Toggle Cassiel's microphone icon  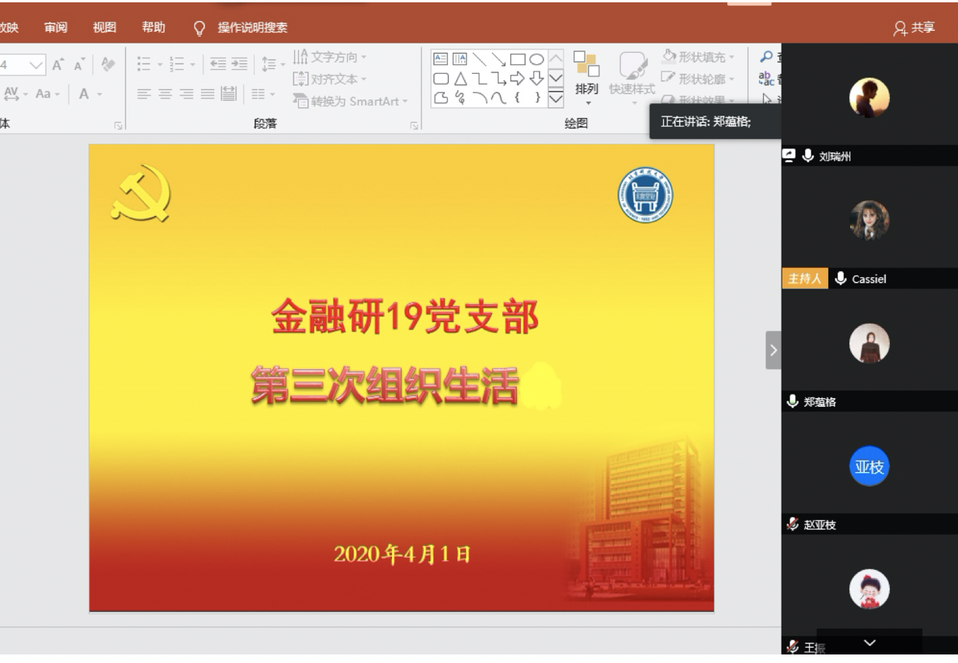click(x=841, y=279)
